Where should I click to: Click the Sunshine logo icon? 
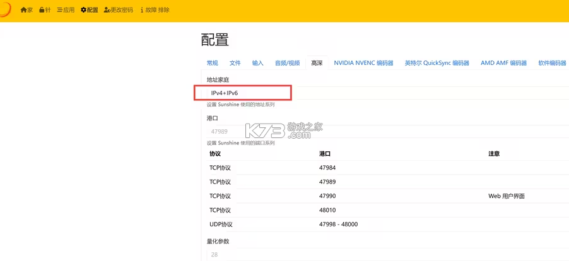point(5,9)
